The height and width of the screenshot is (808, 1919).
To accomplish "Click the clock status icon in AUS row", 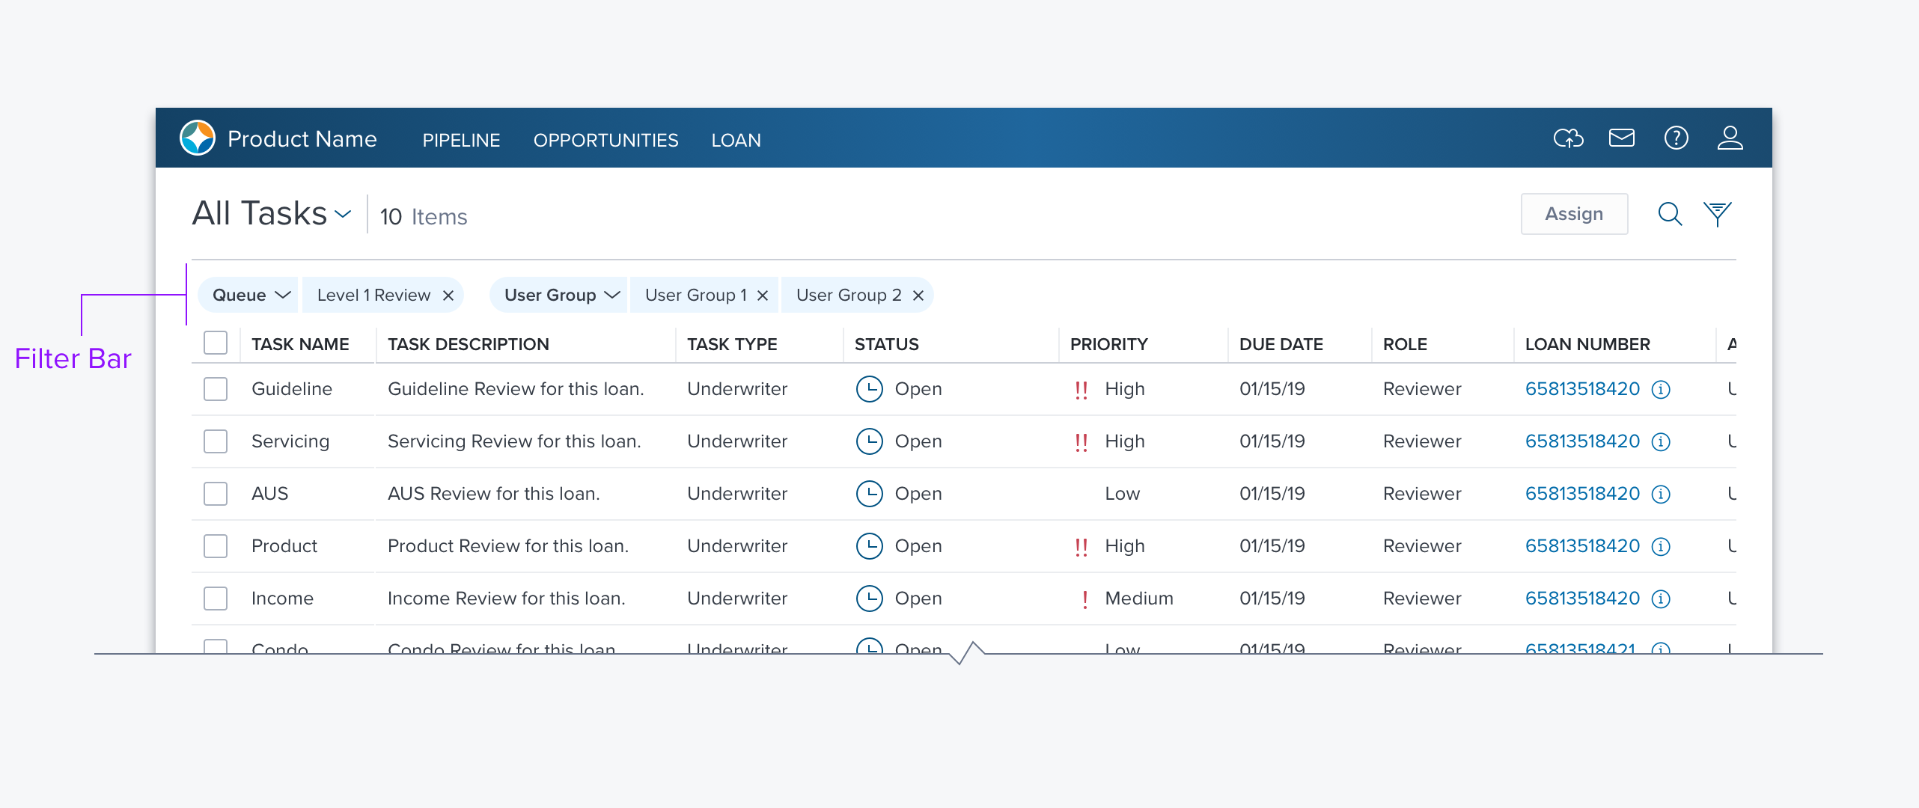I will click(870, 494).
